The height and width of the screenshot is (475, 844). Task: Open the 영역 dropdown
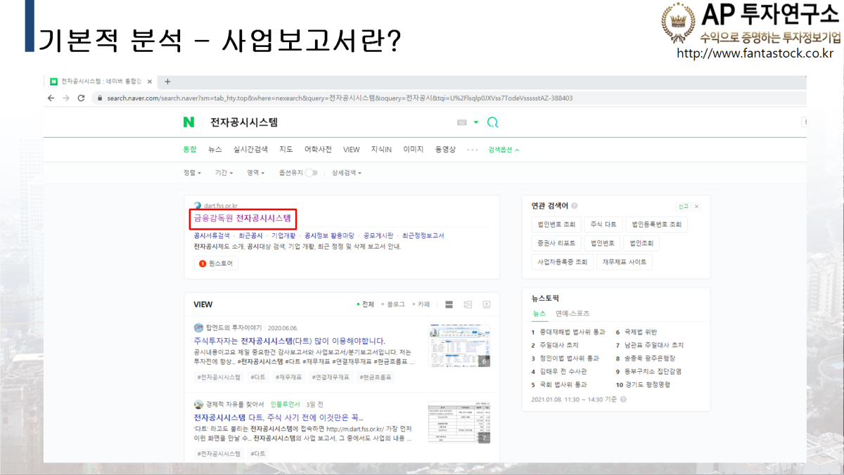[x=255, y=173]
